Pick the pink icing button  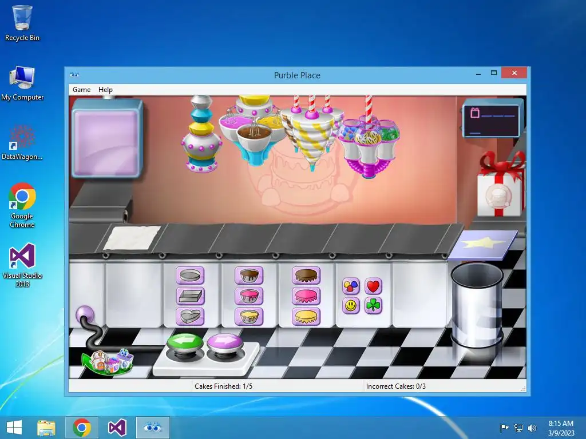click(x=306, y=296)
